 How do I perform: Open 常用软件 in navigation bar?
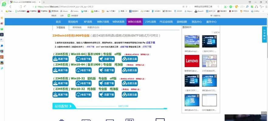click(x=73, y=22)
